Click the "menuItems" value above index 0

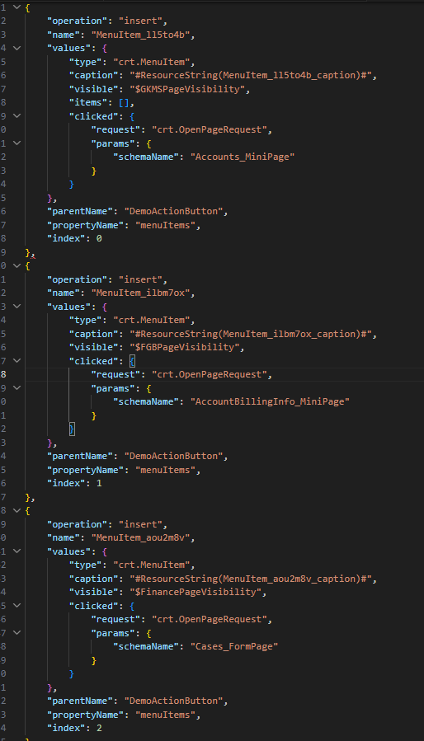pyautogui.click(x=165, y=225)
